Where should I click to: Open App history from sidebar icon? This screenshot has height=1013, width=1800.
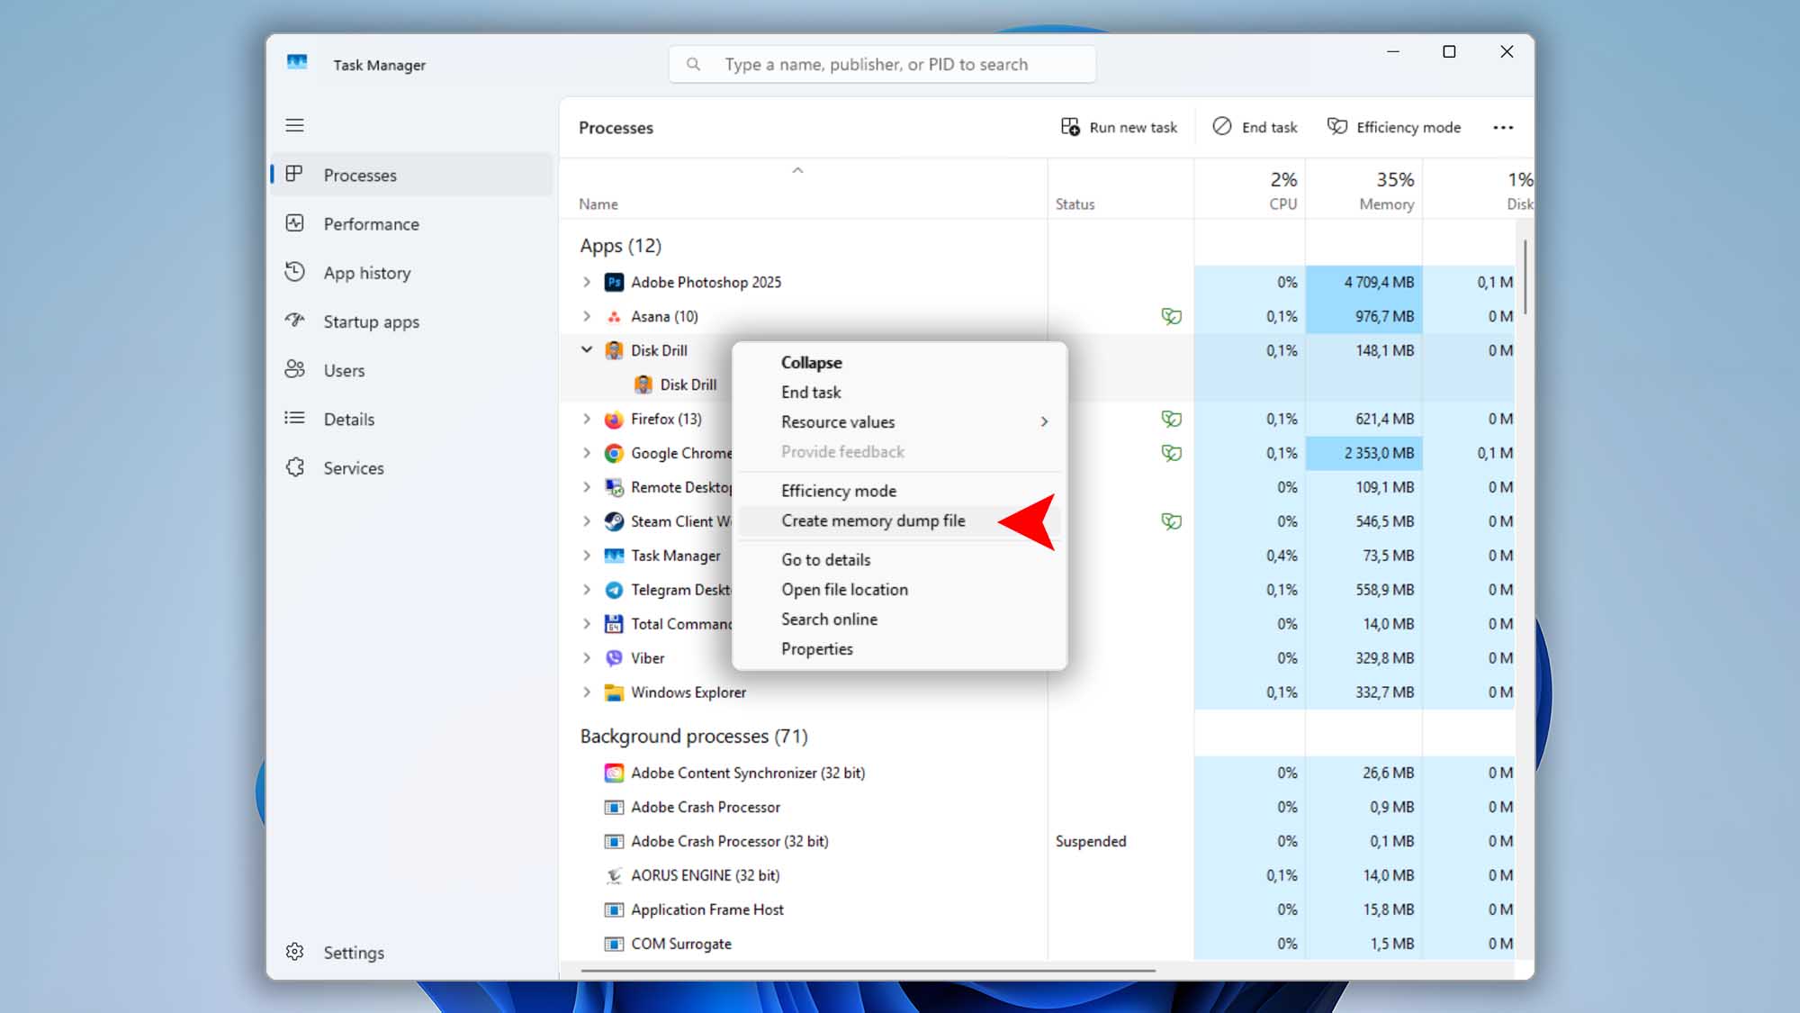pos(294,272)
